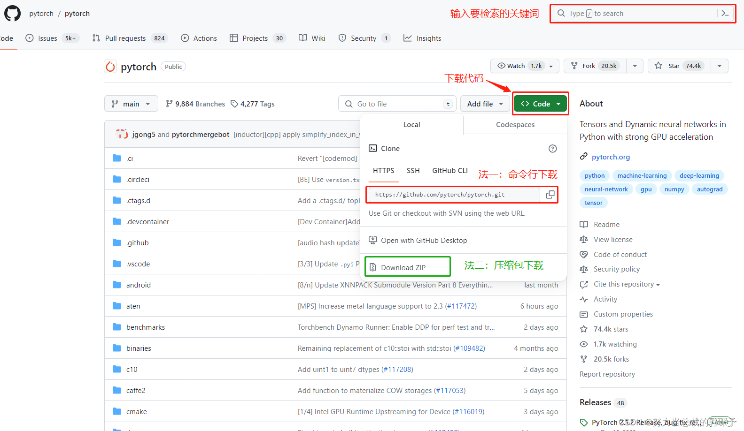The height and width of the screenshot is (431, 744).
Task: Click the clone help question mark icon
Action: tap(553, 149)
